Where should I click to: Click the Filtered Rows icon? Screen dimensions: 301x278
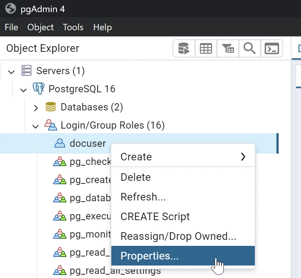[228, 49]
